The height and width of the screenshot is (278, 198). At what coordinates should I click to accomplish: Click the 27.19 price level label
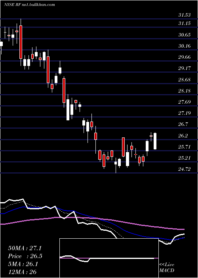pyautogui.click(x=185, y=113)
